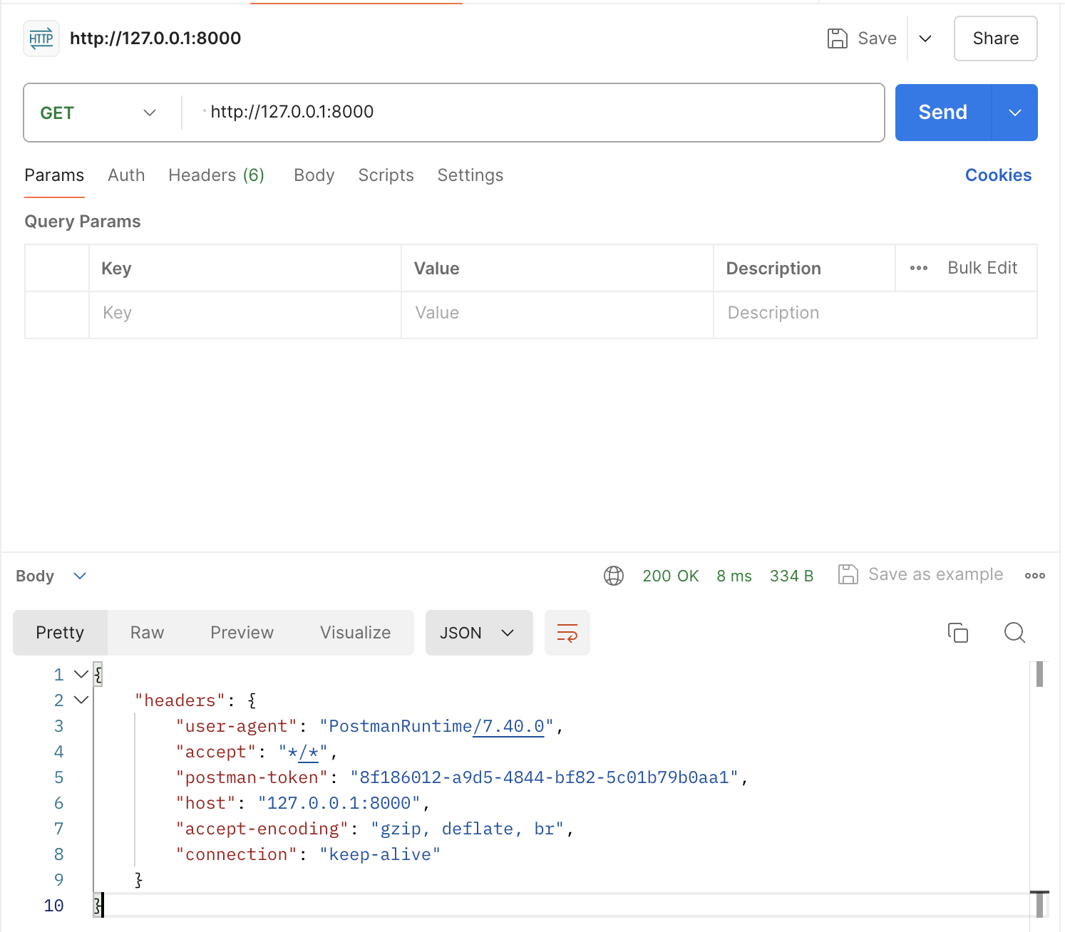
Task: Click the Save floppy disk icon
Action: pos(837,38)
